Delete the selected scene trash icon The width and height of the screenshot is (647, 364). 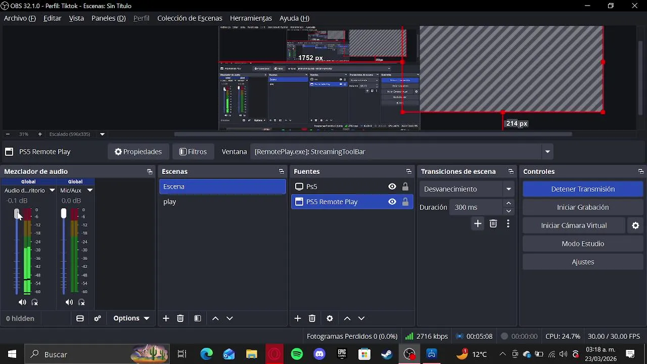180,318
